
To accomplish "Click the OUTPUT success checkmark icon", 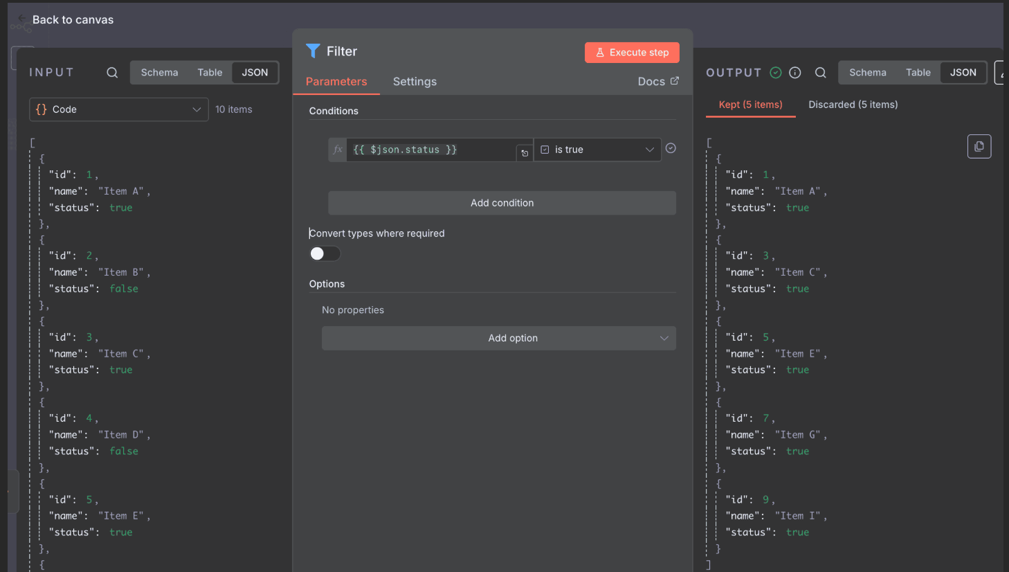I will [776, 73].
